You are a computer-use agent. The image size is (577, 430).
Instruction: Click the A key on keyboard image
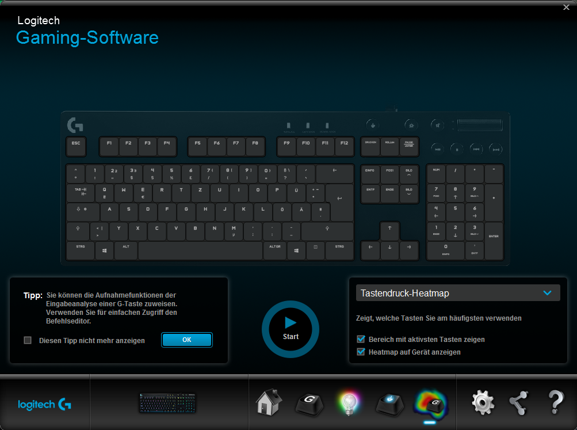point(109,212)
